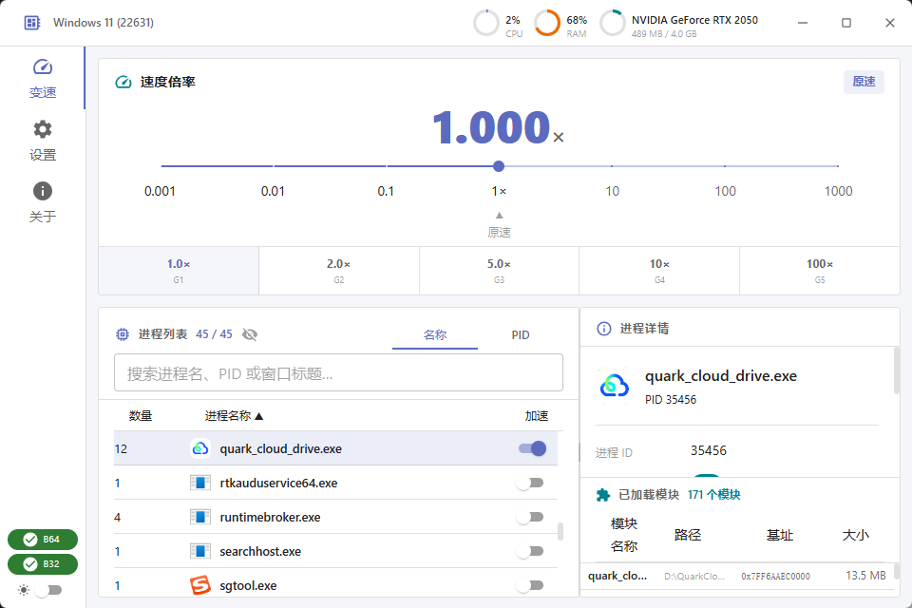Select the searchhost.exe process name
The image size is (912, 608).
260,552
